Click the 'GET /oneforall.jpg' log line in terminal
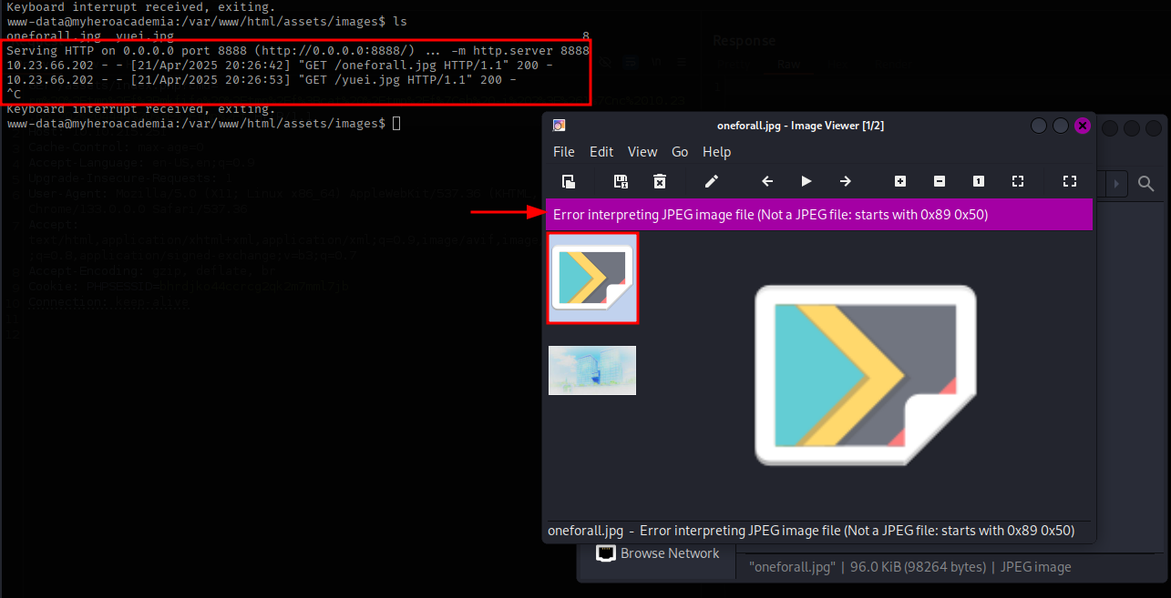 click(280, 66)
